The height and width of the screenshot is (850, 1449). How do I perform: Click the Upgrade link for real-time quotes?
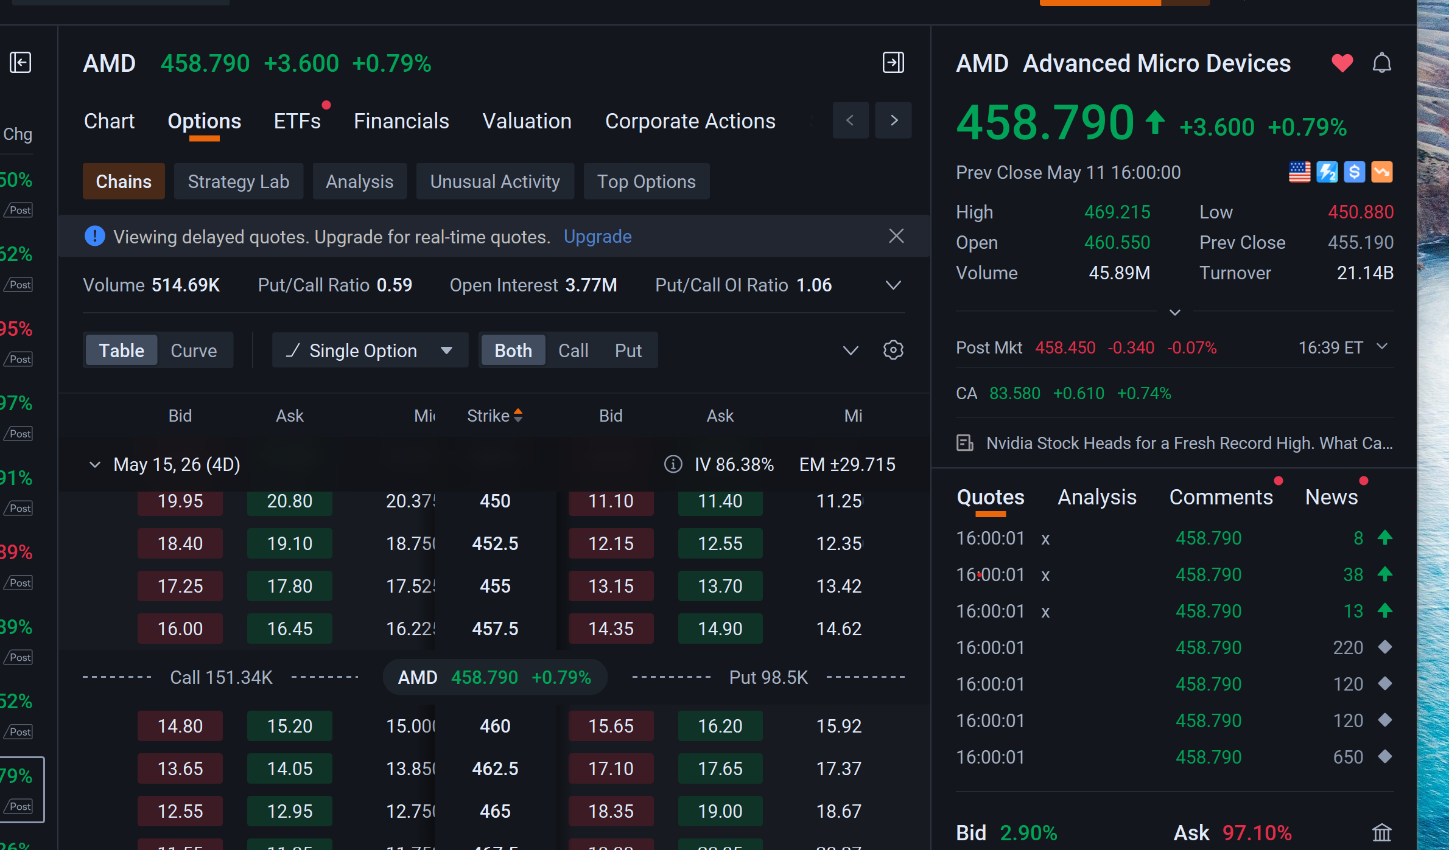[x=597, y=236]
